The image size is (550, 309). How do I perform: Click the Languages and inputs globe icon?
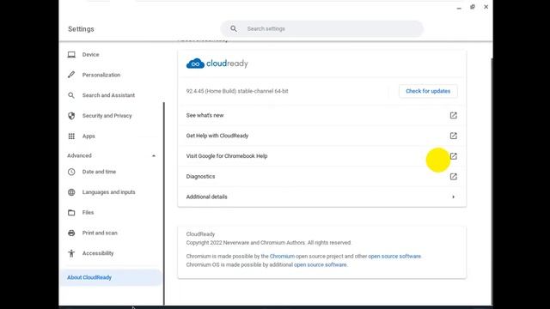[x=71, y=192]
